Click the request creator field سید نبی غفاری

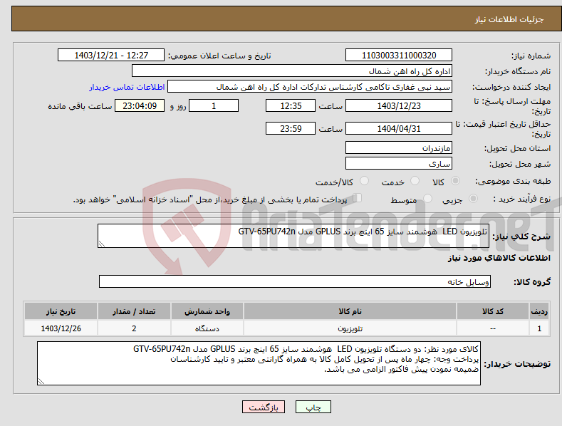(x=310, y=87)
